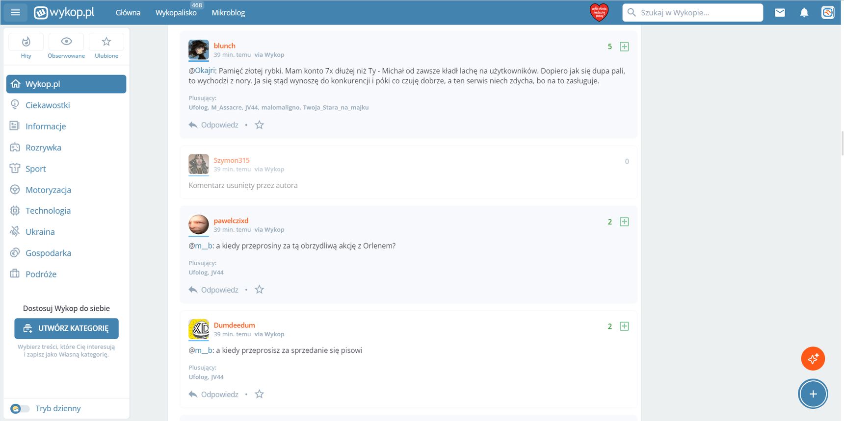The image size is (844, 421).
Task: Click "Komentarz usunięty przez autora" text
Action: point(243,185)
